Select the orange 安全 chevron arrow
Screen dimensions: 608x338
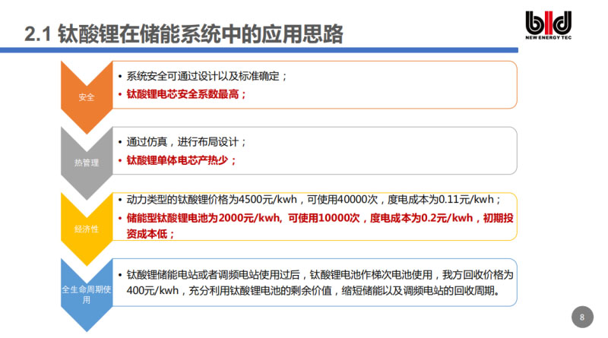coord(87,95)
